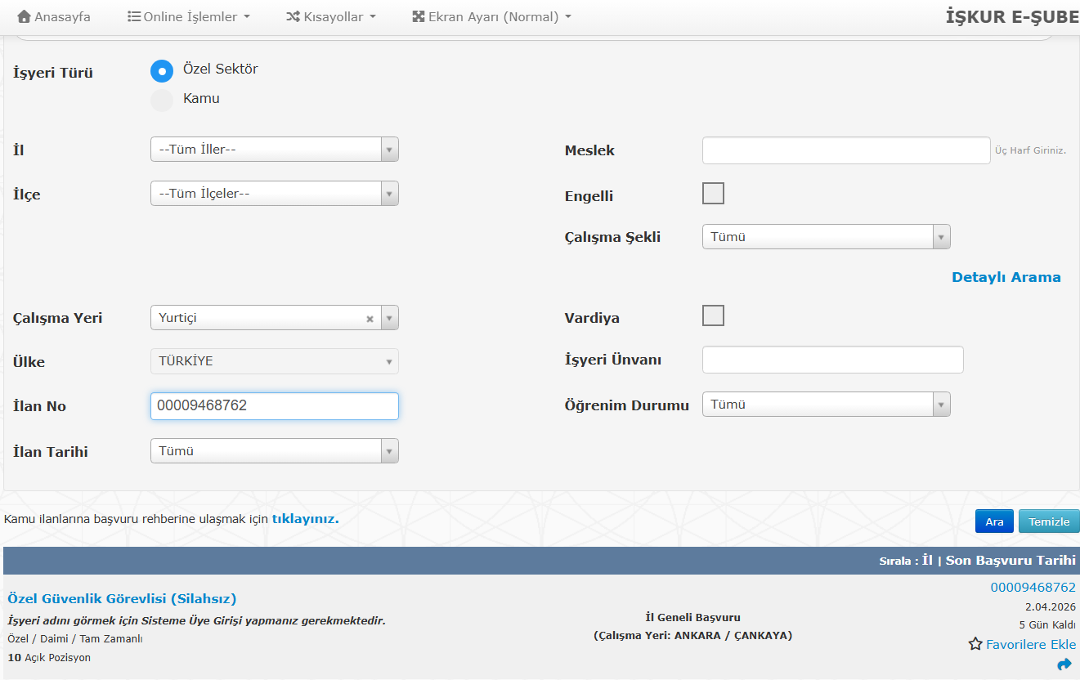1080x680 pixels.
Task: Click the expand-arrows icon beside Ekran Ayarı
Action: 419,16
